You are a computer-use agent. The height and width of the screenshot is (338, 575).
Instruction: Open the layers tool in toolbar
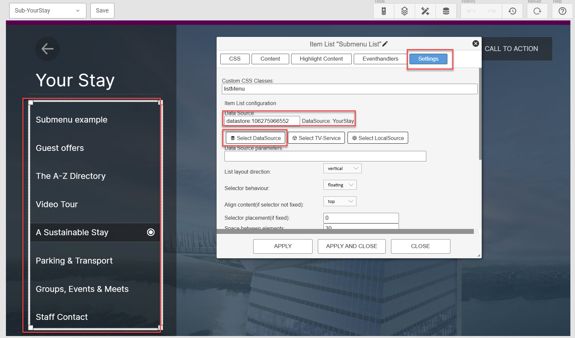[404, 11]
